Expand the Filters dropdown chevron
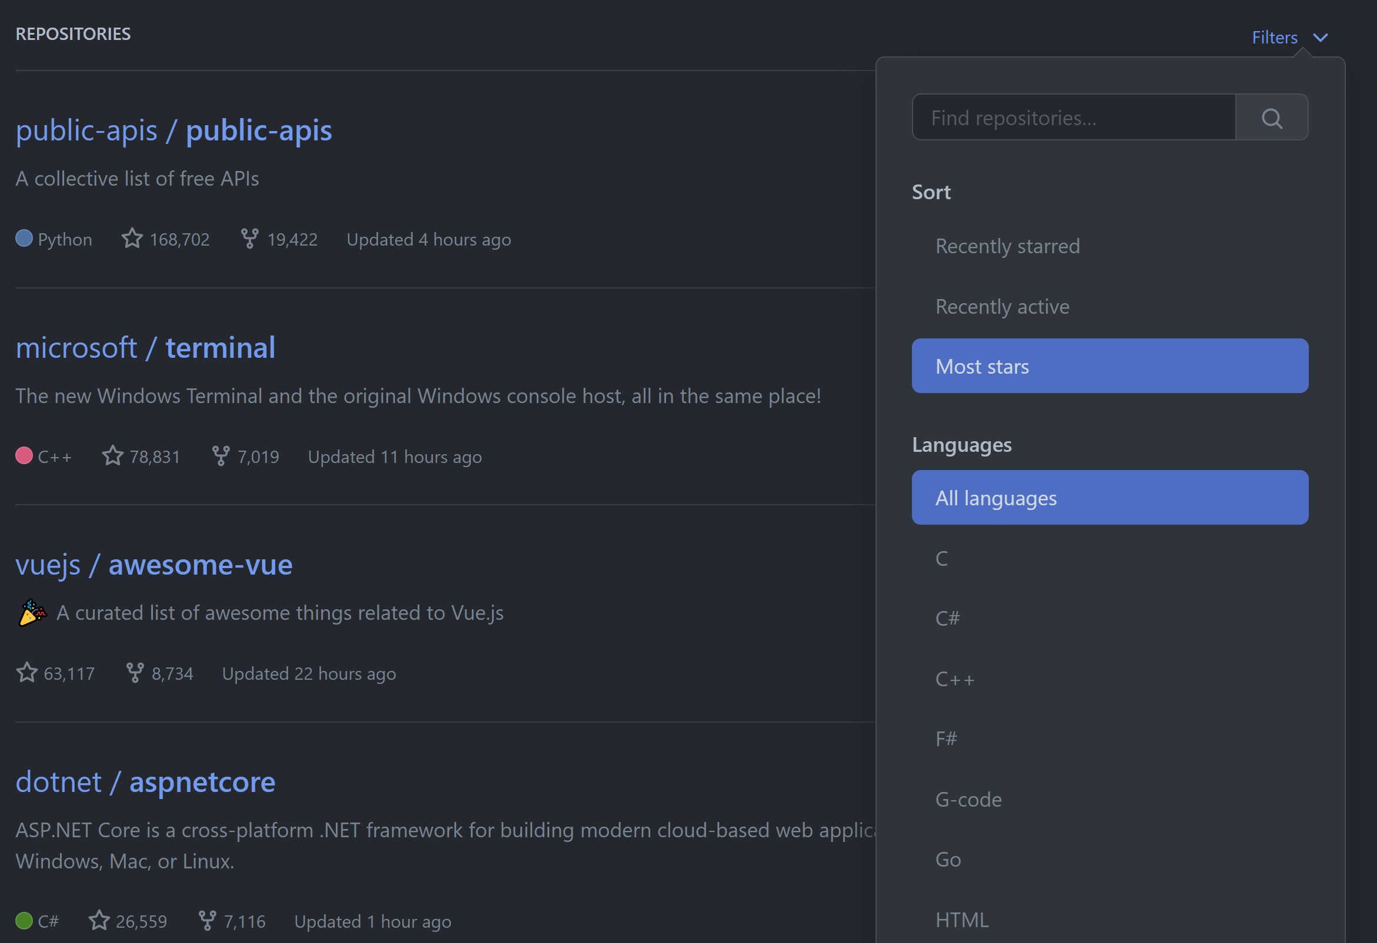 point(1321,37)
